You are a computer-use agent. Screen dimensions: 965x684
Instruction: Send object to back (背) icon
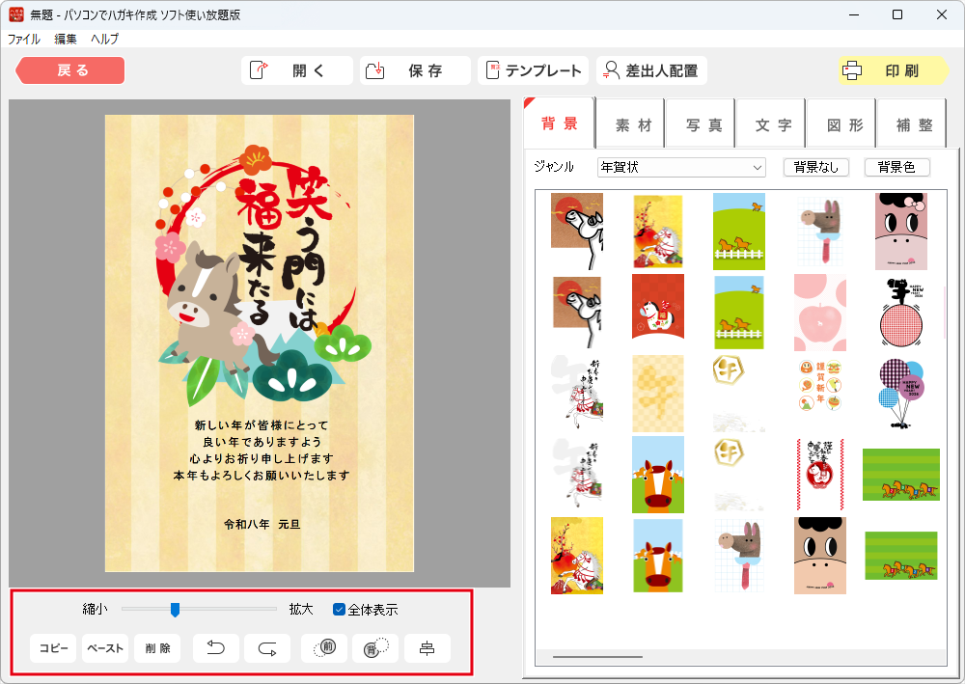click(374, 648)
